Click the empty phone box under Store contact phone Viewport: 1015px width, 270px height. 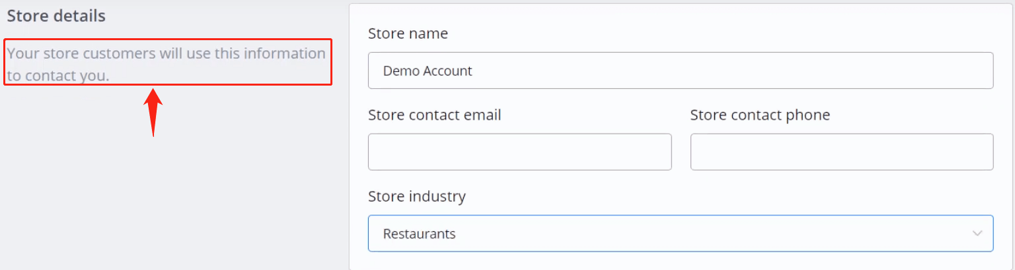[x=842, y=152]
